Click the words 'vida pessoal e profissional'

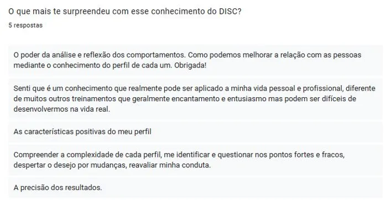[296, 88]
